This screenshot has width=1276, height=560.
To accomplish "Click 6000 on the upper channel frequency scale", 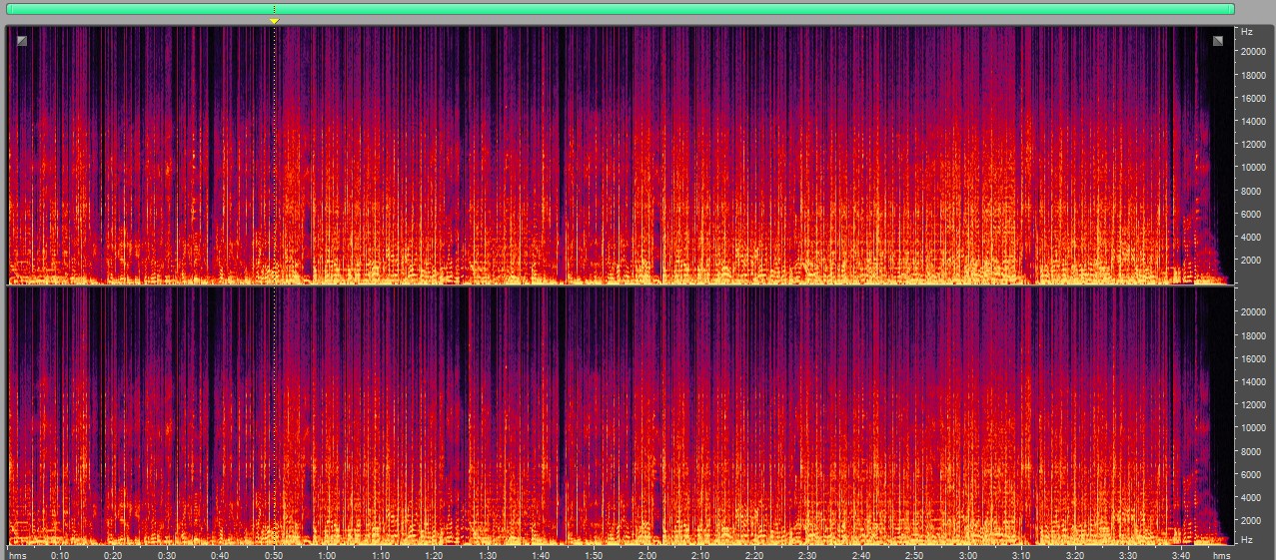I will tap(1252, 214).
